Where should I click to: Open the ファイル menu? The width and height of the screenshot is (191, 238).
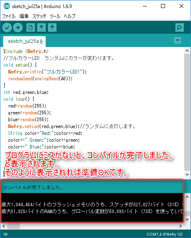click(9, 16)
